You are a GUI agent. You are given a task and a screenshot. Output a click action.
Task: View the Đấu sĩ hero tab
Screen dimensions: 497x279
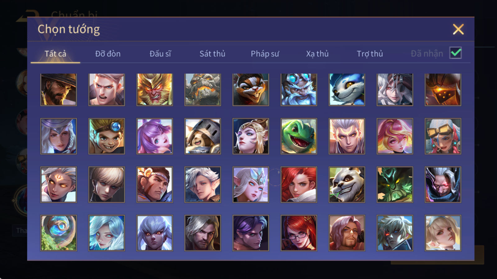[160, 54]
